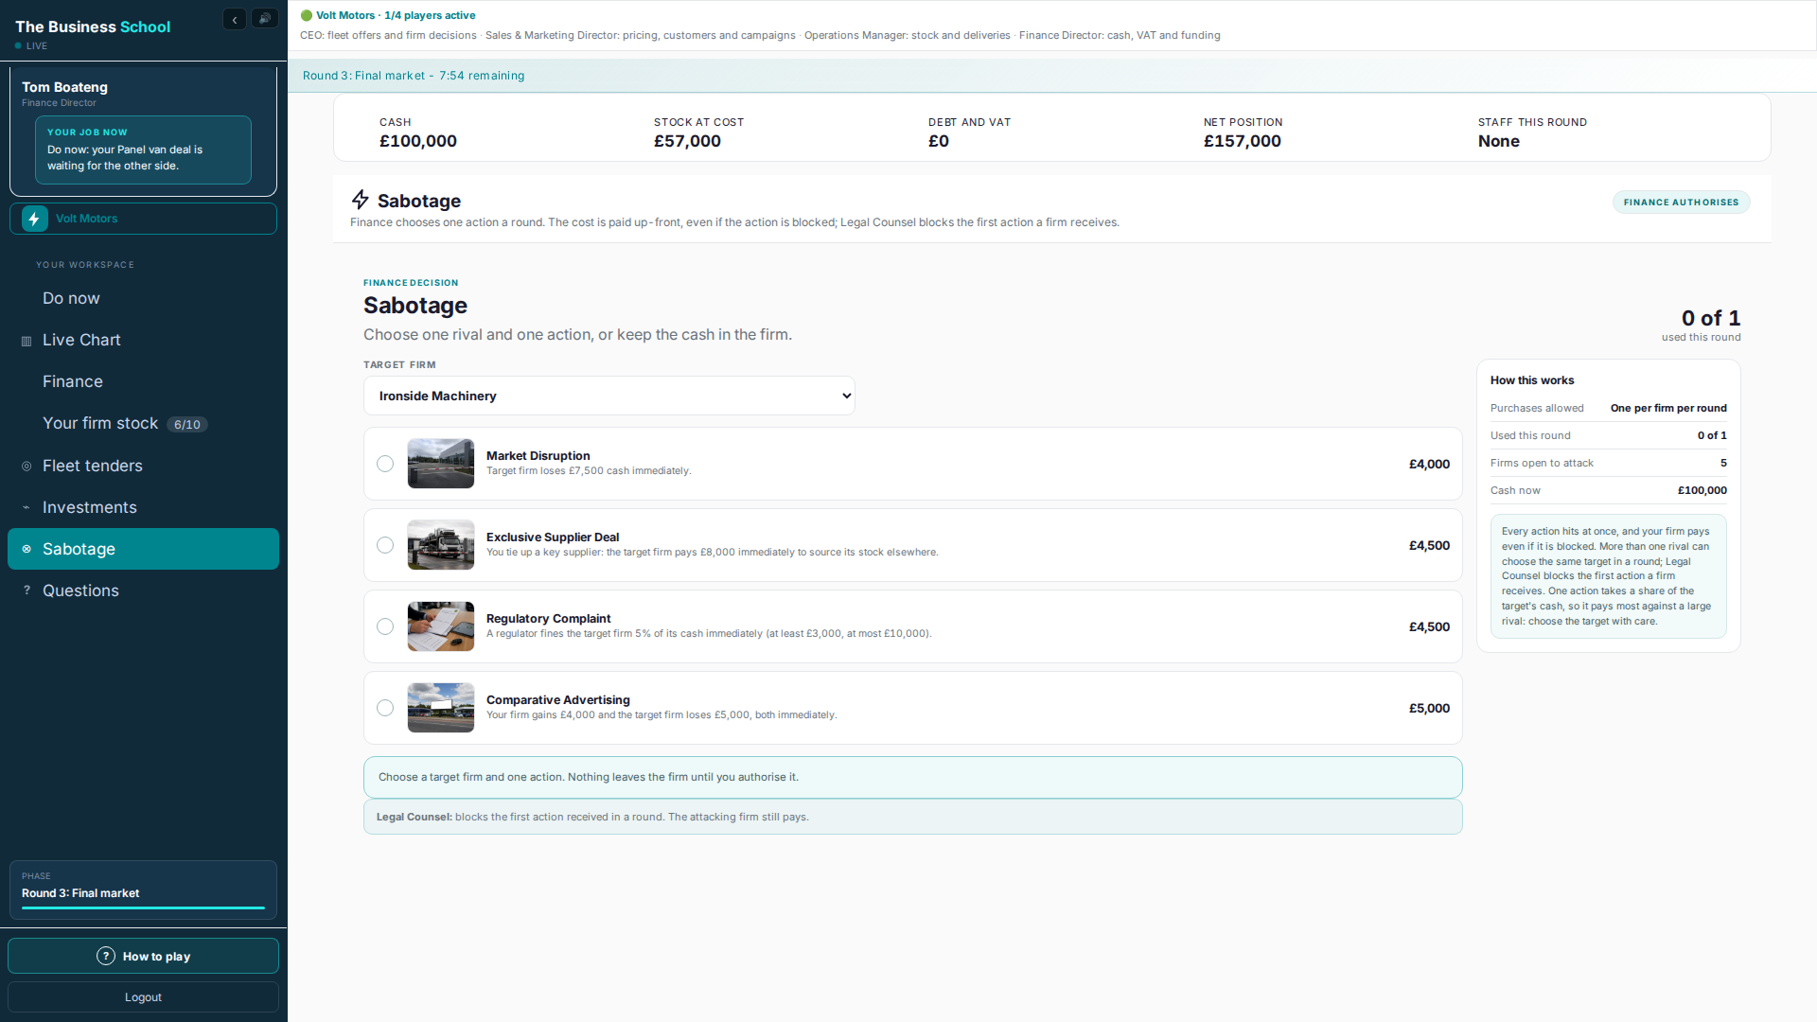Click the Investments sidebar icon
Screen dimensions: 1817x1022
[26, 507]
